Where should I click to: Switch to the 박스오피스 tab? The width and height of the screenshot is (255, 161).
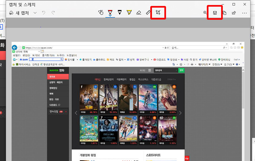(x=143, y=79)
